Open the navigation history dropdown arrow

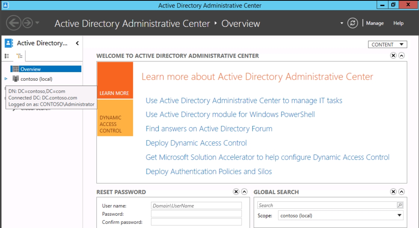[37, 23]
